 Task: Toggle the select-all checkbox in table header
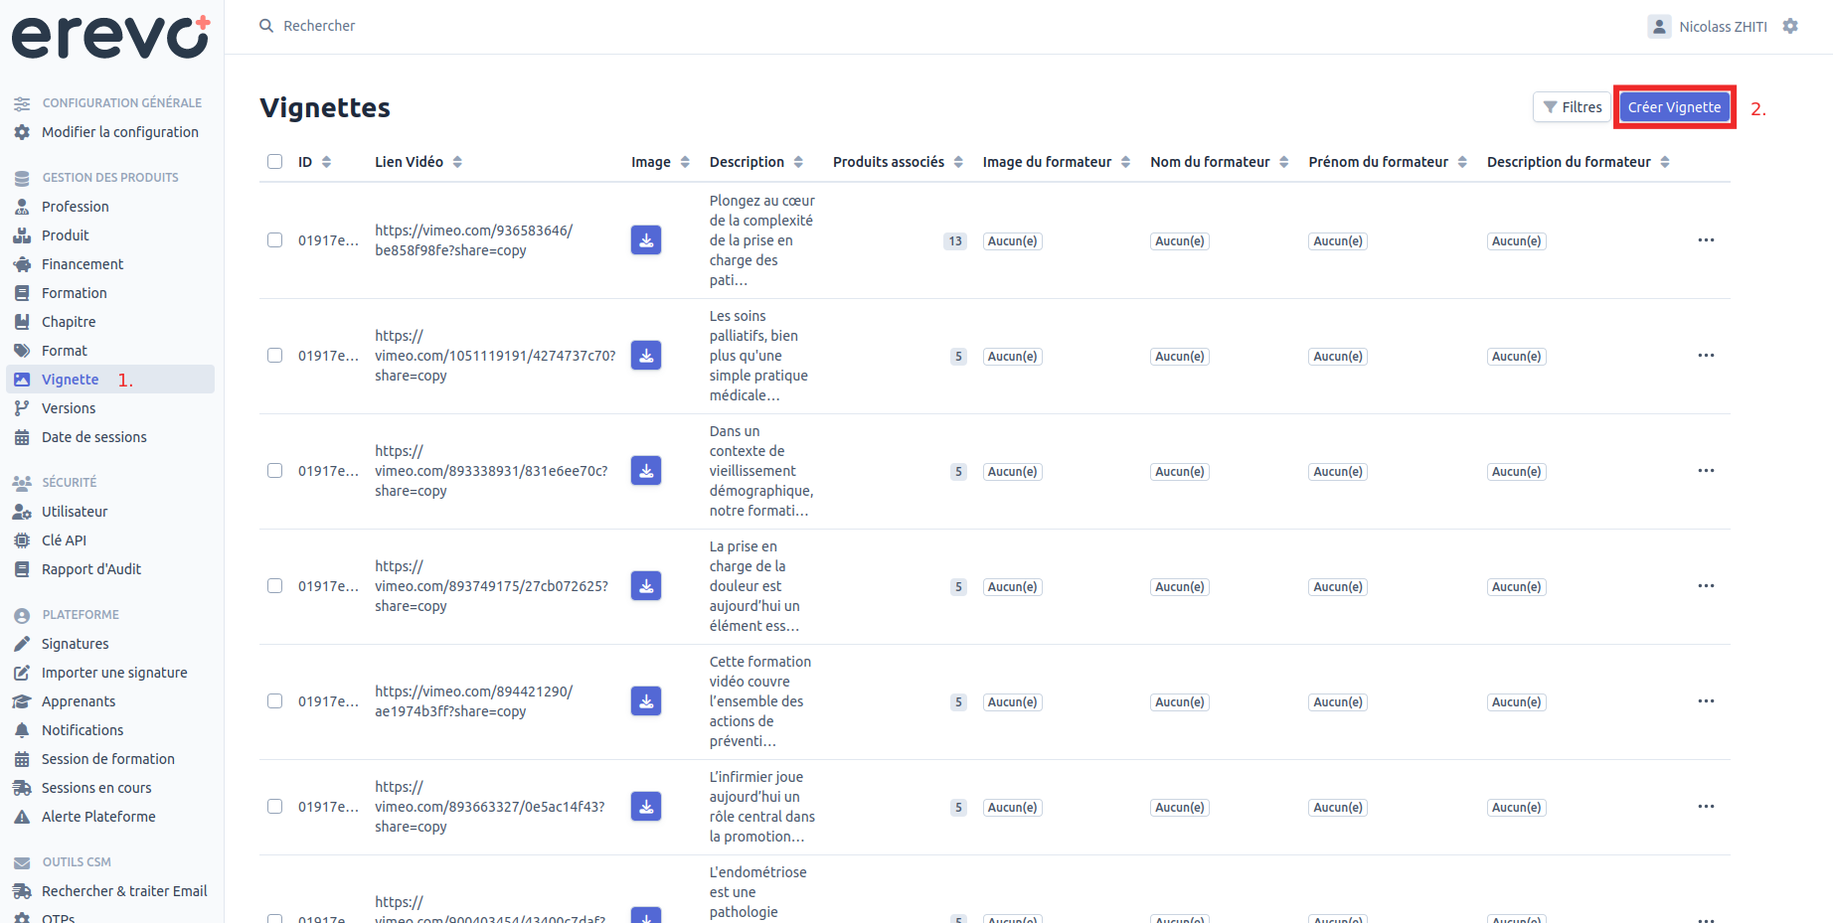coord(275,162)
